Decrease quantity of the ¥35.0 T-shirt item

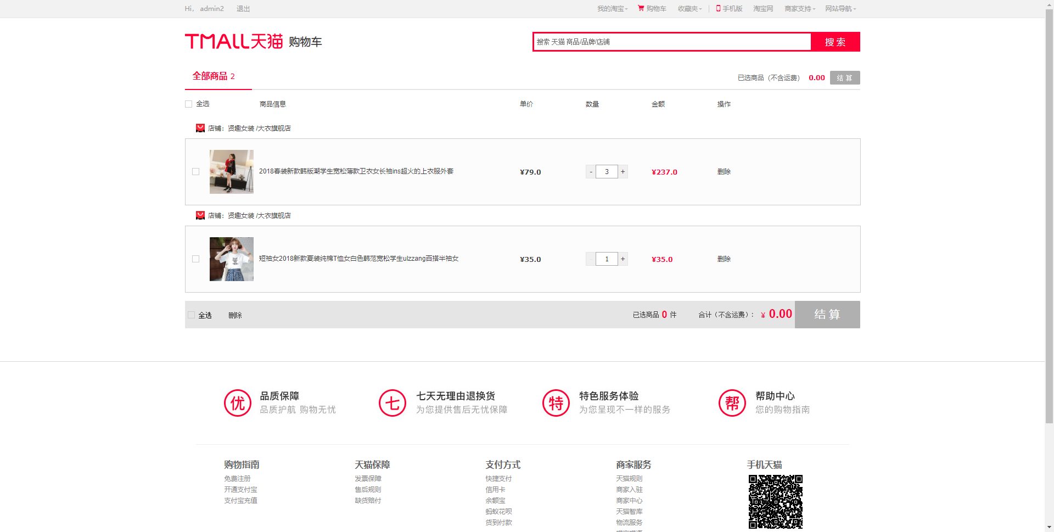click(591, 259)
